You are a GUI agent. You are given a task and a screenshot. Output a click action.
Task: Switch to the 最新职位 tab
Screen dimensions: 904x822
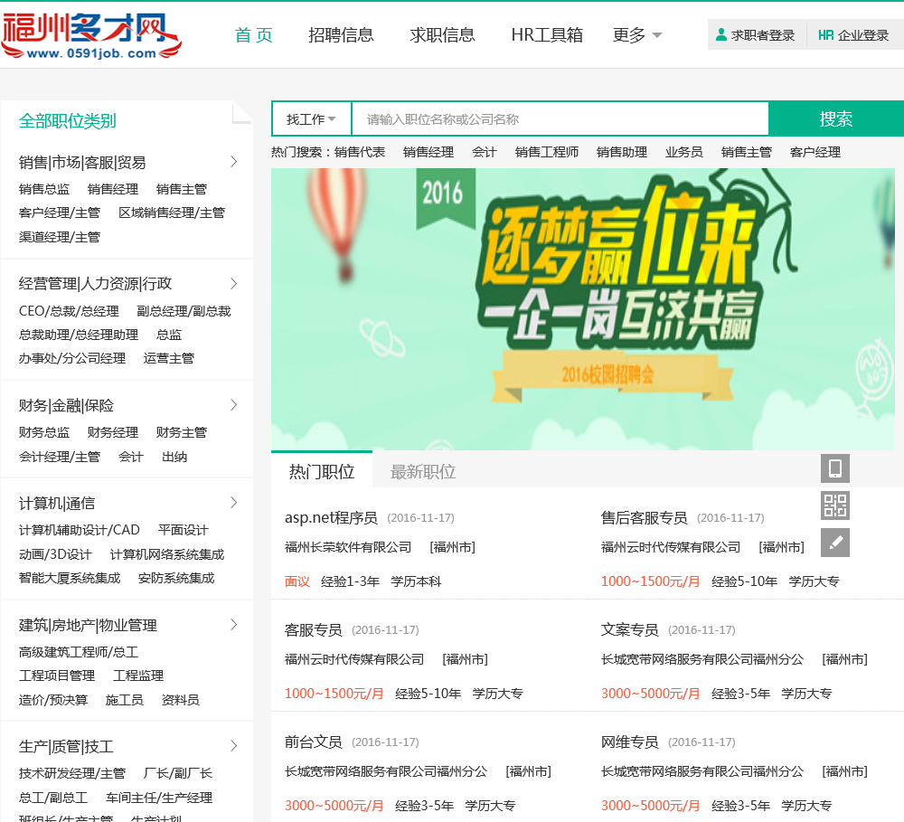click(x=422, y=472)
